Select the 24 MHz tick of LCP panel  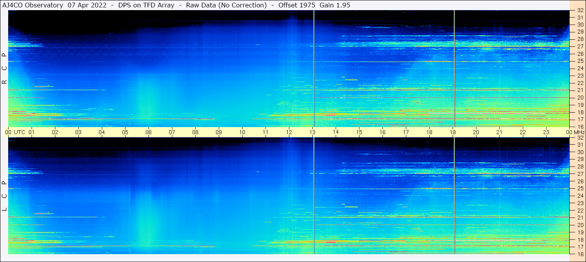[580, 196]
